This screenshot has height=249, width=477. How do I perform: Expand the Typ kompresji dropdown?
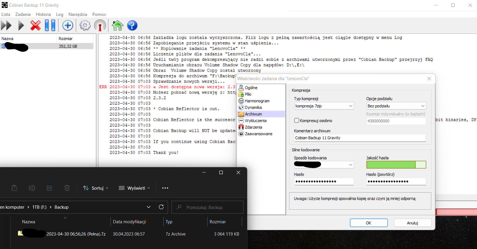click(351, 106)
